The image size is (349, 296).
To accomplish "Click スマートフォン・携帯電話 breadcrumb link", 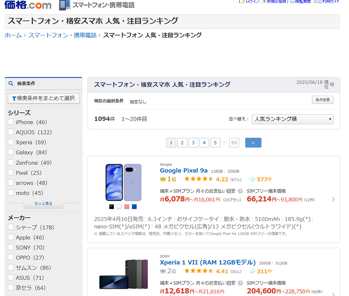I will pyautogui.click(x=62, y=35).
